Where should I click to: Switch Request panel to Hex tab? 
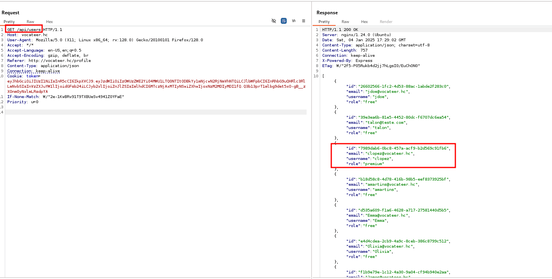point(49,22)
